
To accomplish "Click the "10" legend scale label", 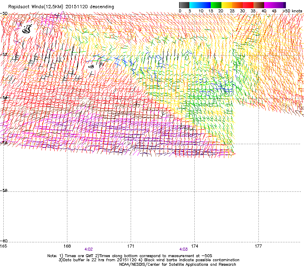I will (201, 11).
